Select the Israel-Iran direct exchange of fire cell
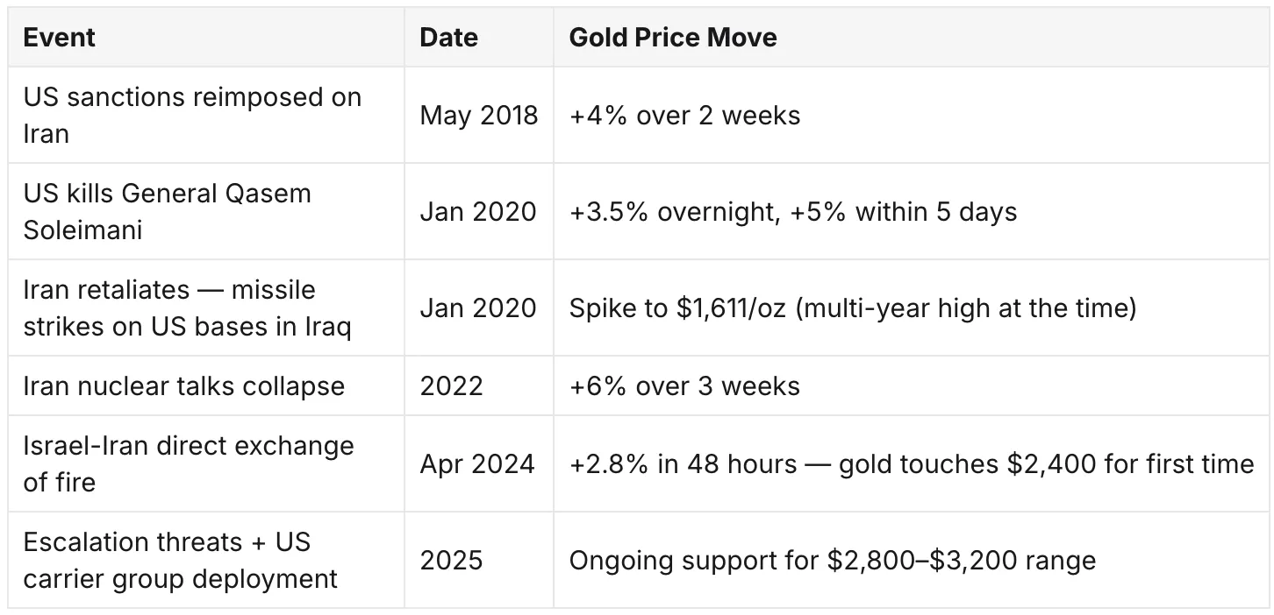Image resolution: width=1274 pixels, height=615 pixels. 206,463
